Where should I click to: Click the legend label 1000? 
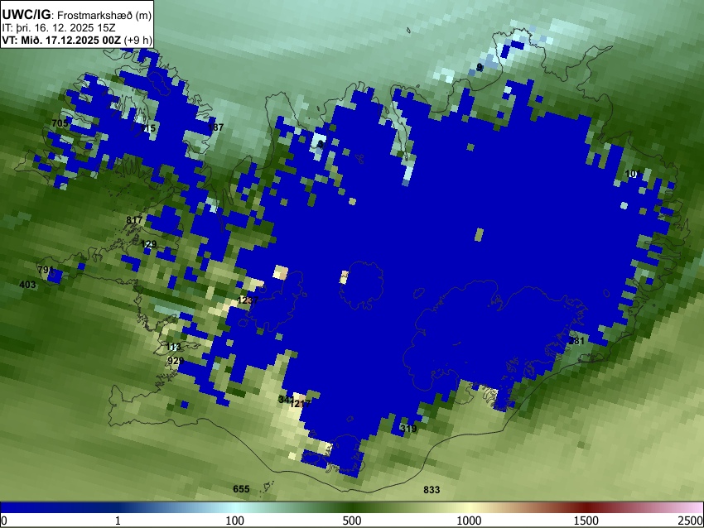[x=469, y=521]
